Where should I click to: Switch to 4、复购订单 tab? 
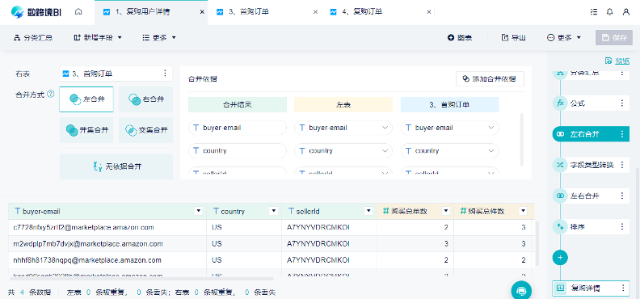point(378,12)
